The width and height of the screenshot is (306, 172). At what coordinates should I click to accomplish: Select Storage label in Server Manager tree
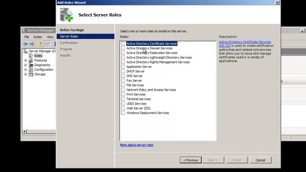[40, 75]
